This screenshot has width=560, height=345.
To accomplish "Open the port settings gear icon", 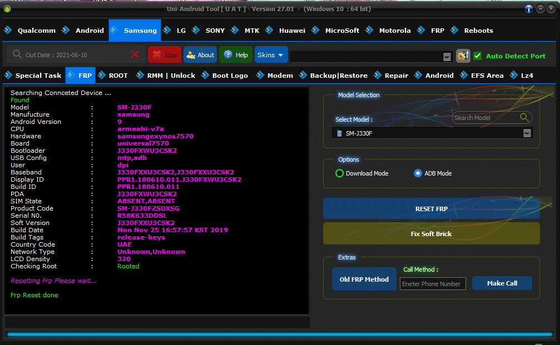I will (x=463, y=56).
